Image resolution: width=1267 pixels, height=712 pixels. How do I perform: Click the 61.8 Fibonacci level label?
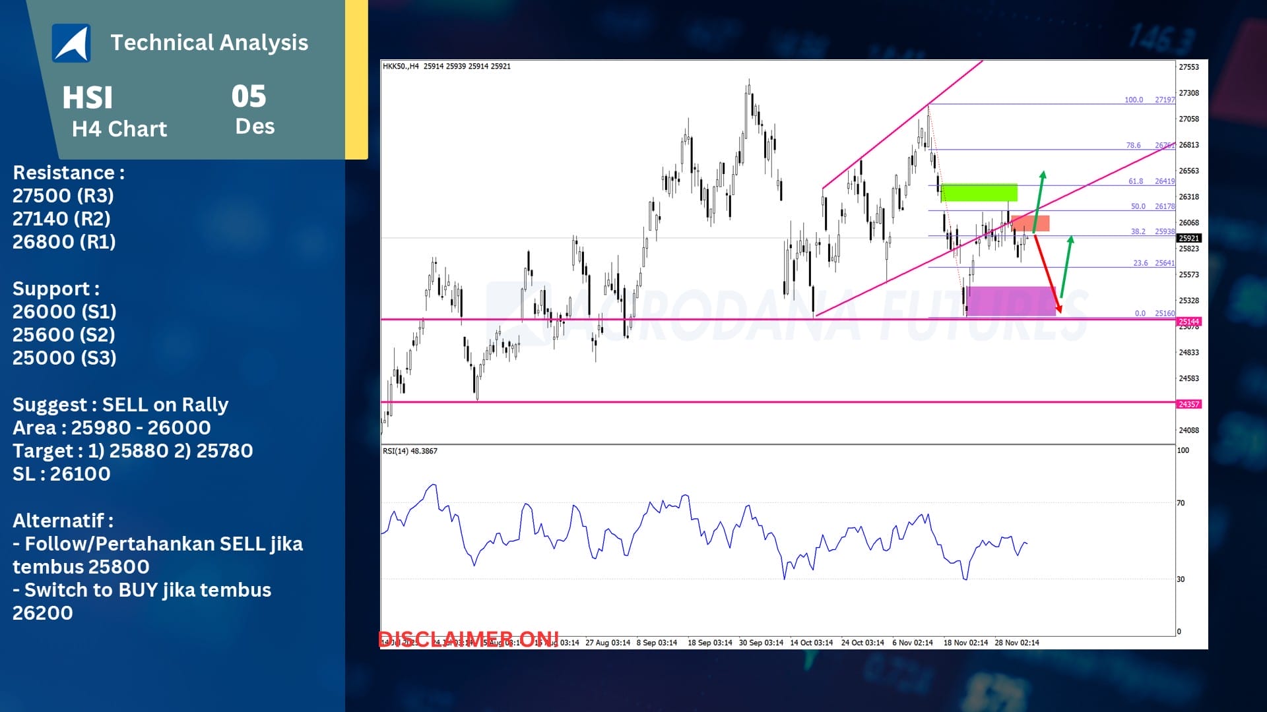tap(1135, 181)
